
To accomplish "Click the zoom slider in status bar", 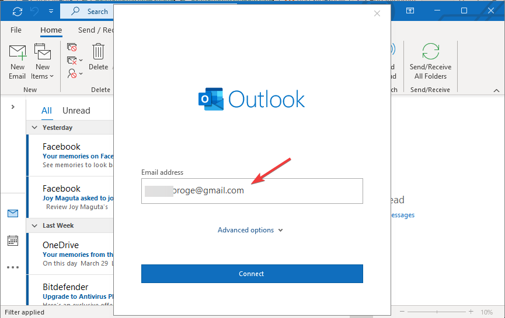I will 436,312.
